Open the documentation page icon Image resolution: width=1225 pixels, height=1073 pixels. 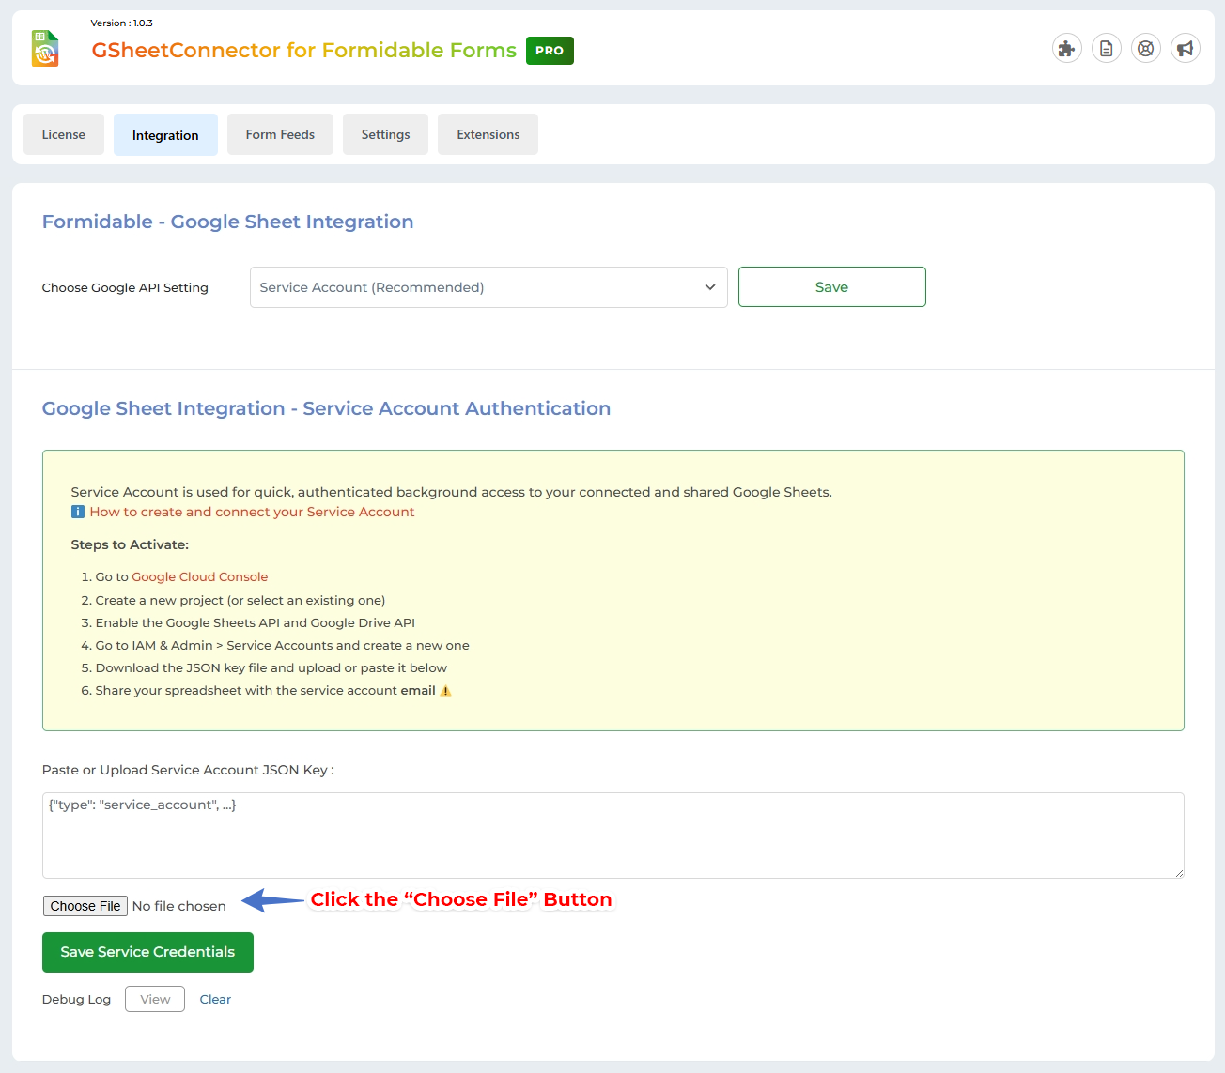click(x=1106, y=48)
